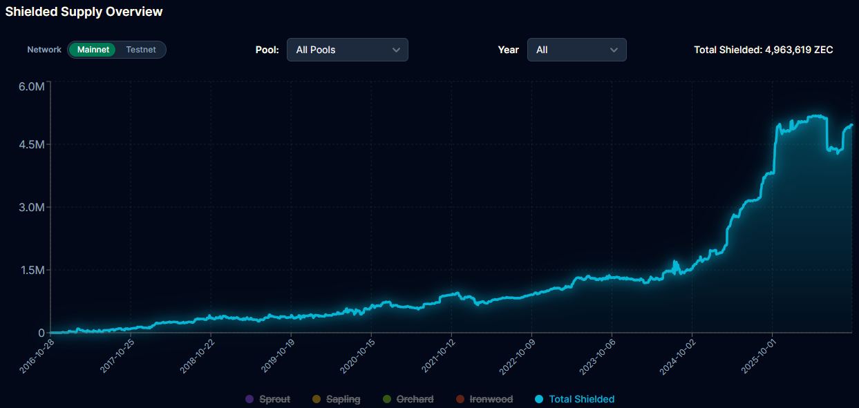The height and width of the screenshot is (408, 859).
Task: Click the Pool: label
Action: pos(267,50)
